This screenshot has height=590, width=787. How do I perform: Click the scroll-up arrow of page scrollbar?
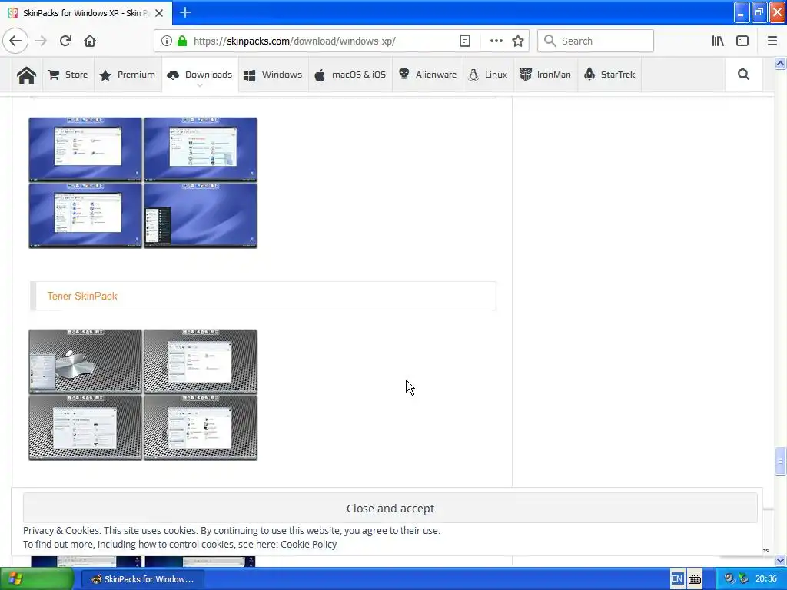[x=780, y=63]
